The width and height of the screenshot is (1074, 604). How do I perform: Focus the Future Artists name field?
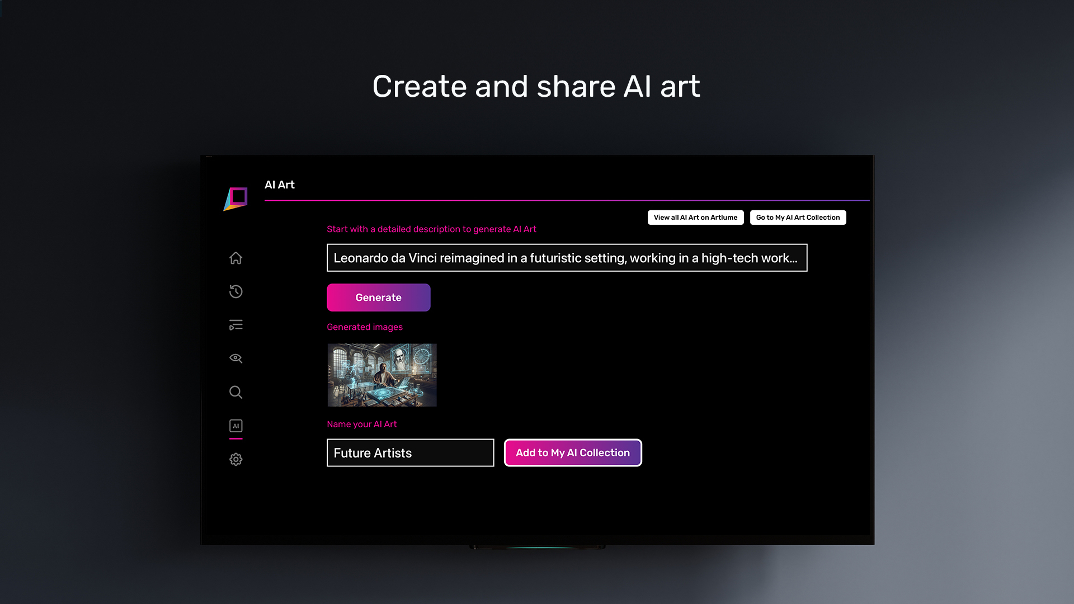pyautogui.click(x=410, y=453)
